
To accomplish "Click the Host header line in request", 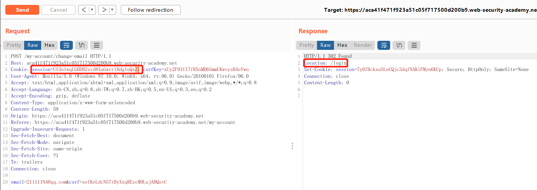I will pos(94,63).
